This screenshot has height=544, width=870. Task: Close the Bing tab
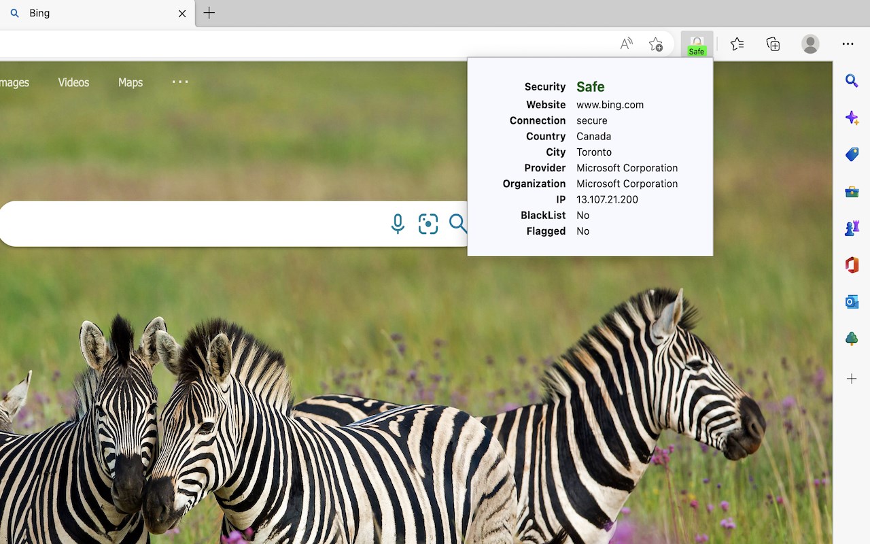pos(182,13)
